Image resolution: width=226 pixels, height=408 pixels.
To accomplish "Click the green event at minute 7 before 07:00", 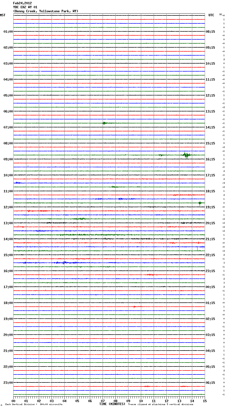I will click(x=104, y=123).
